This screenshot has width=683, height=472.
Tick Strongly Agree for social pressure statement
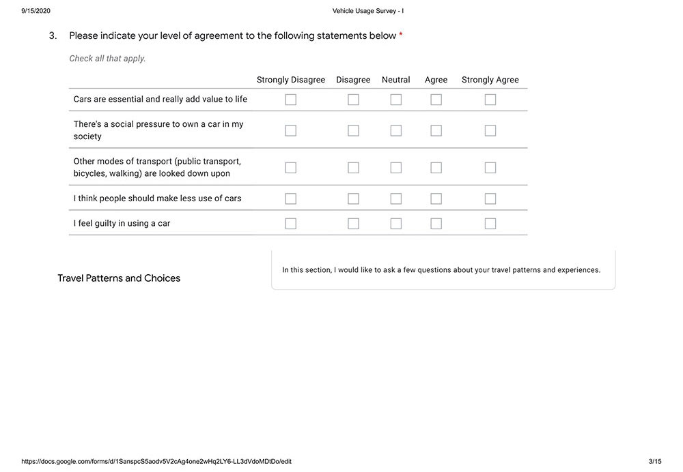[x=490, y=130]
